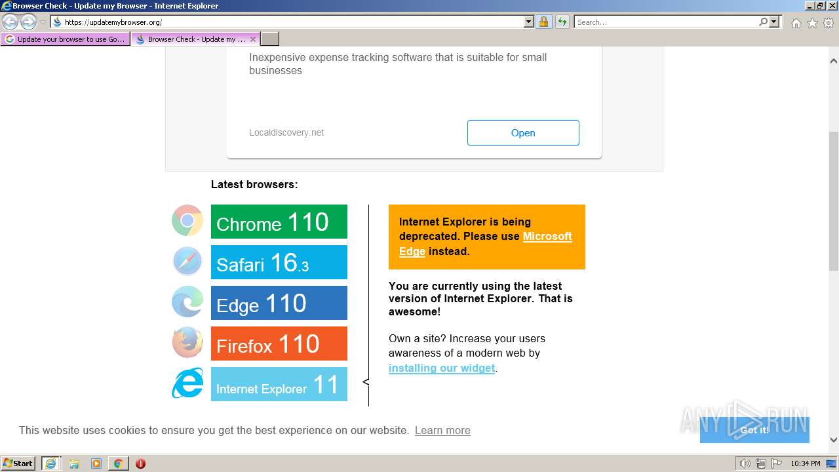Click the scrollbar up arrow

(834, 61)
